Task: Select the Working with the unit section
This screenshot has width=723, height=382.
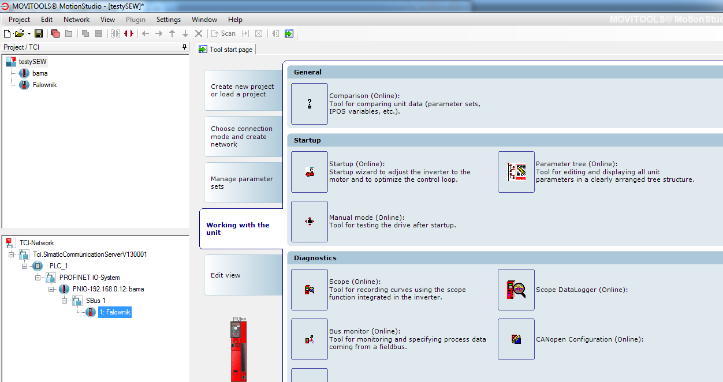Action: coord(241,229)
